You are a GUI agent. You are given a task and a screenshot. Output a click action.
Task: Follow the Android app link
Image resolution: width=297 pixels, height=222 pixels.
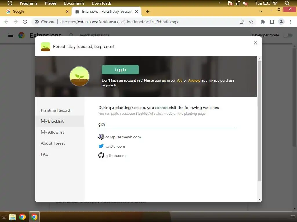tap(194, 80)
